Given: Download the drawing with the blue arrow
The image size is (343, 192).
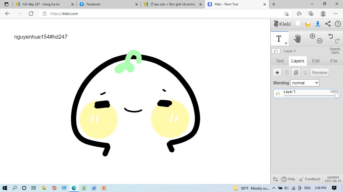Looking at the screenshot, I should click(x=318, y=24).
